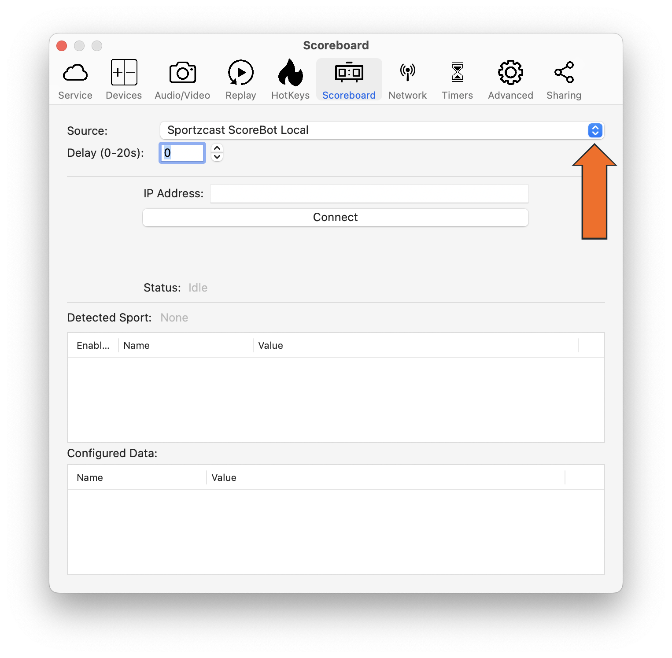Click the Enabled column header
Viewport: 672px width, 658px height.
coord(92,345)
